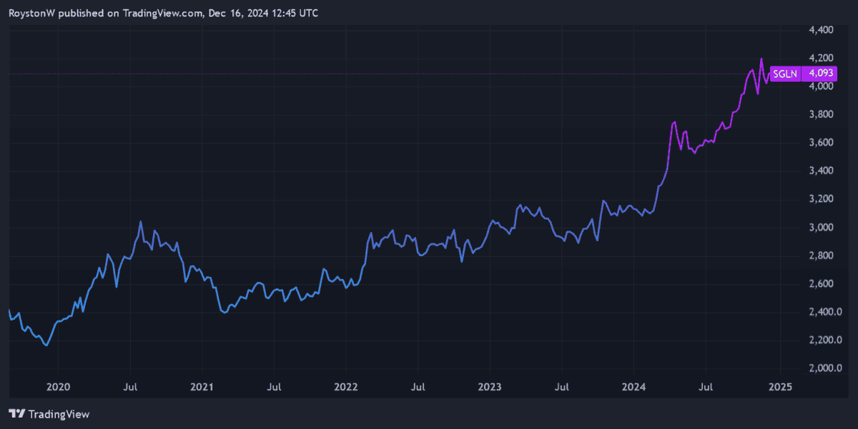Image resolution: width=858 pixels, height=429 pixels.
Task: Click the 4,093 current price tag
Action: [x=818, y=74]
